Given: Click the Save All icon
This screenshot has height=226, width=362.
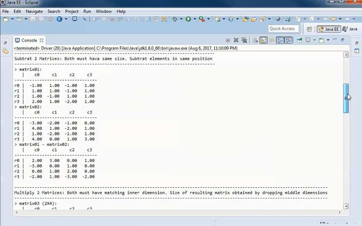Looking at the screenshot, I should [x=41, y=19].
